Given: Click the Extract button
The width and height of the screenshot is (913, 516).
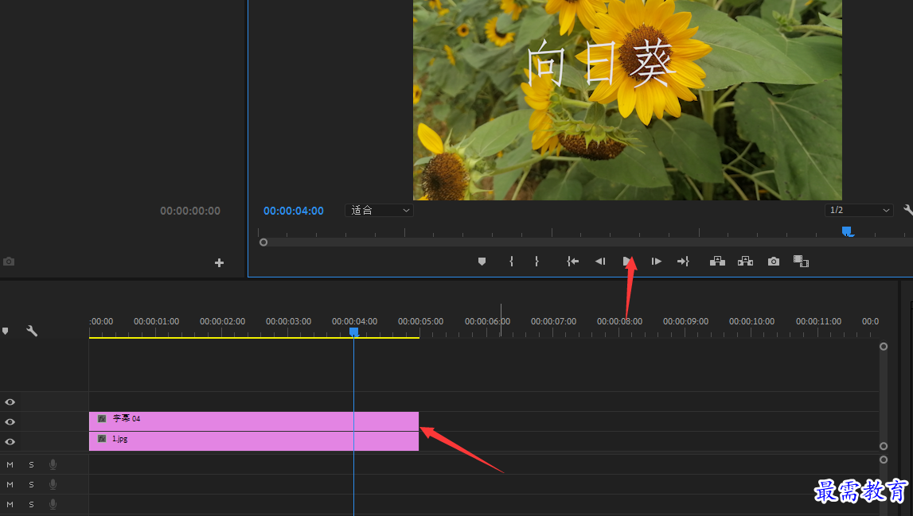Looking at the screenshot, I should (x=745, y=262).
